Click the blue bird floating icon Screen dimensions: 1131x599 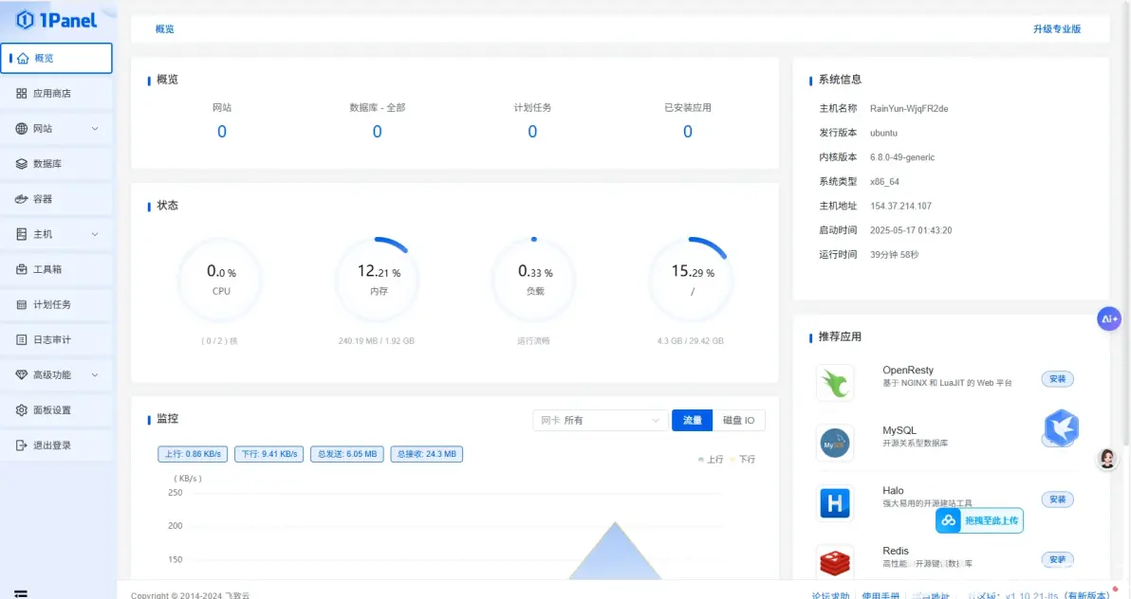[1061, 427]
